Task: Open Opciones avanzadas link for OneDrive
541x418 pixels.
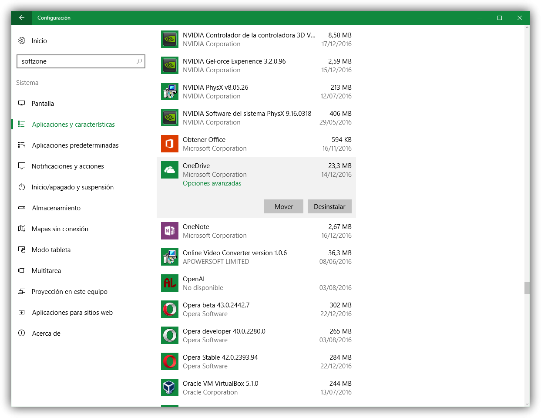Action: tap(212, 183)
